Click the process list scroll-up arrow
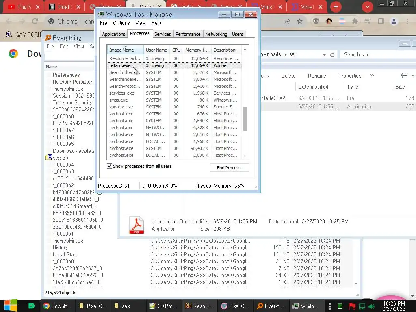416x312 pixels. pyautogui.click(x=245, y=49)
